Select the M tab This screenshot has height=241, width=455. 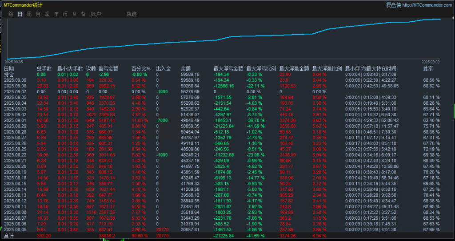(x=74, y=14)
